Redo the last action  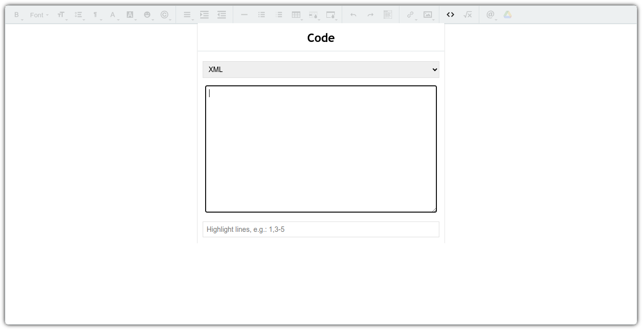(x=370, y=15)
